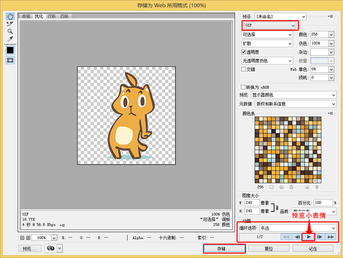Jump to first animation frame
The width and height of the screenshot is (343, 258).
(x=286, y=237)
